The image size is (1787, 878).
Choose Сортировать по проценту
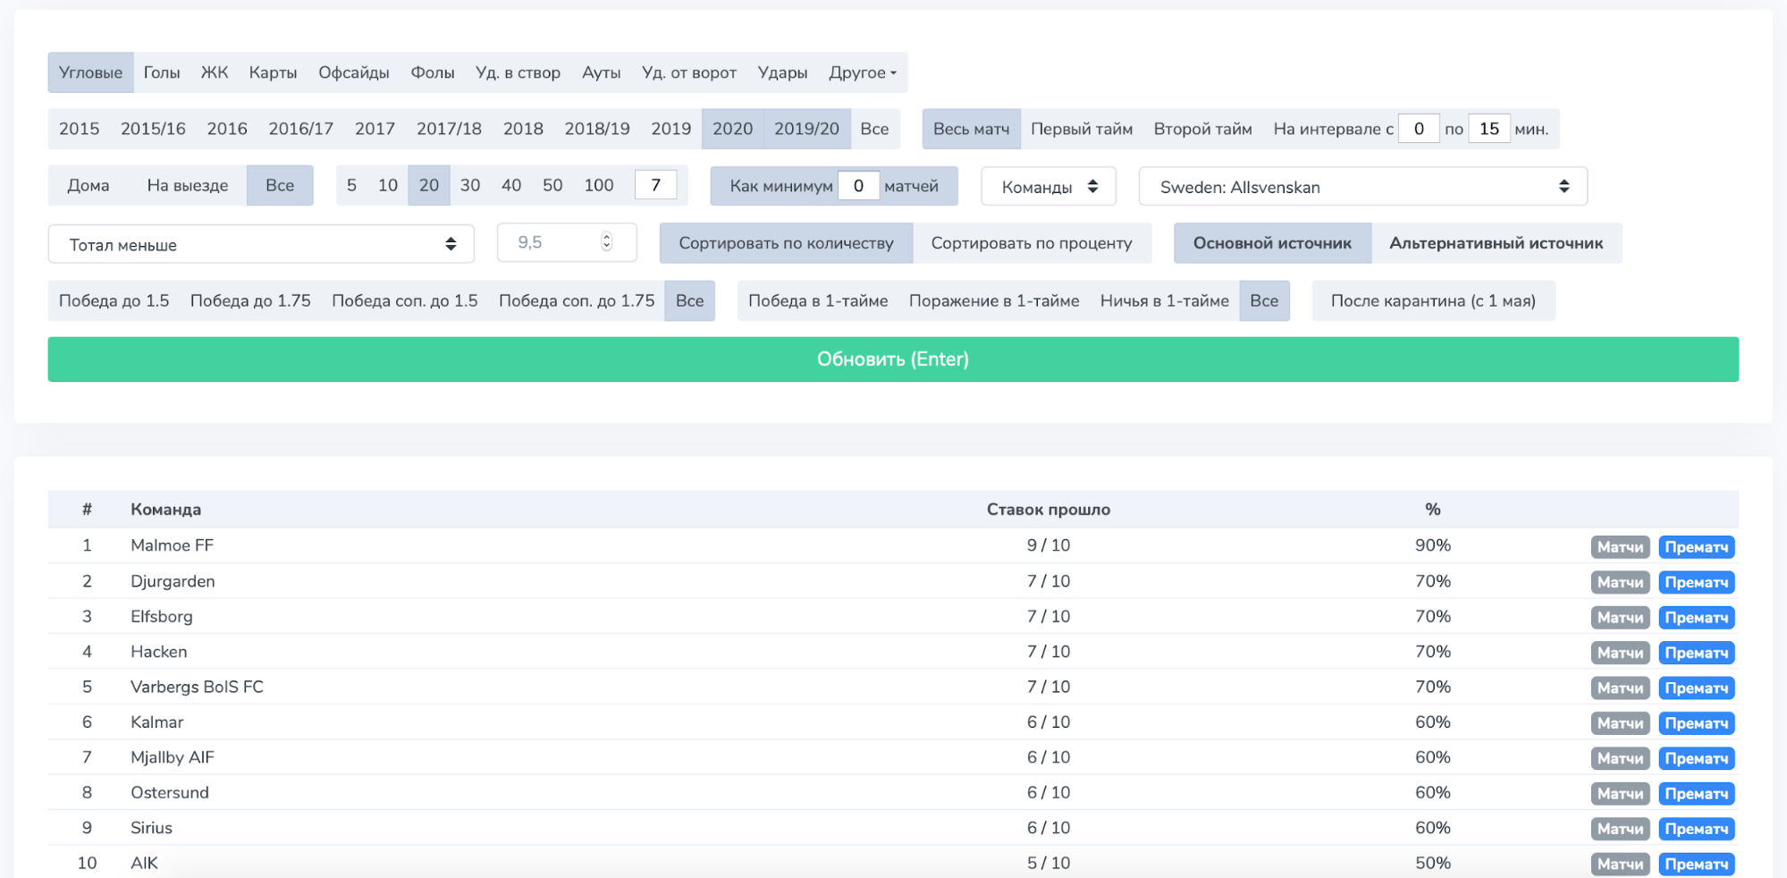pos(1032,243)
